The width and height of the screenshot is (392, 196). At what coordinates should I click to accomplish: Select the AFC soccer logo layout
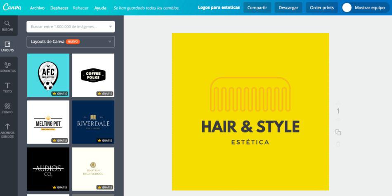[x=48, y=75]
